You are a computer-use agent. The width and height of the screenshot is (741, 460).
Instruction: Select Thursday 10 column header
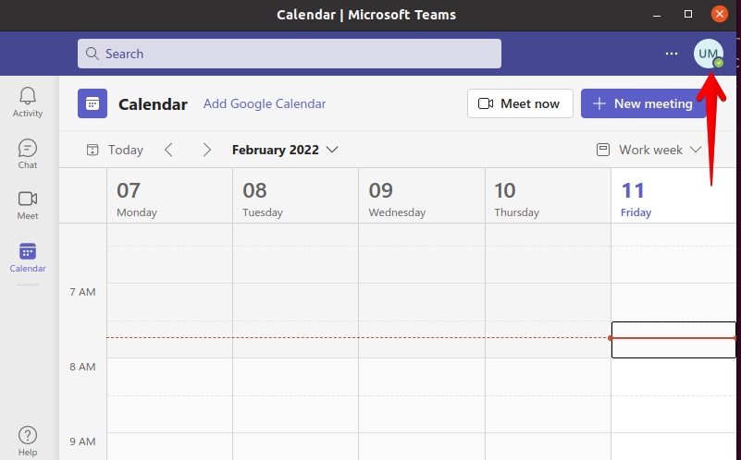click(548, 195)
